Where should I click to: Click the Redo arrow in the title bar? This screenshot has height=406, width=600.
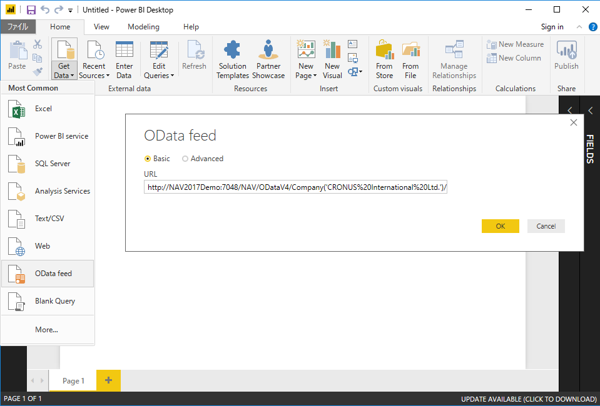[x=59, y=10]
